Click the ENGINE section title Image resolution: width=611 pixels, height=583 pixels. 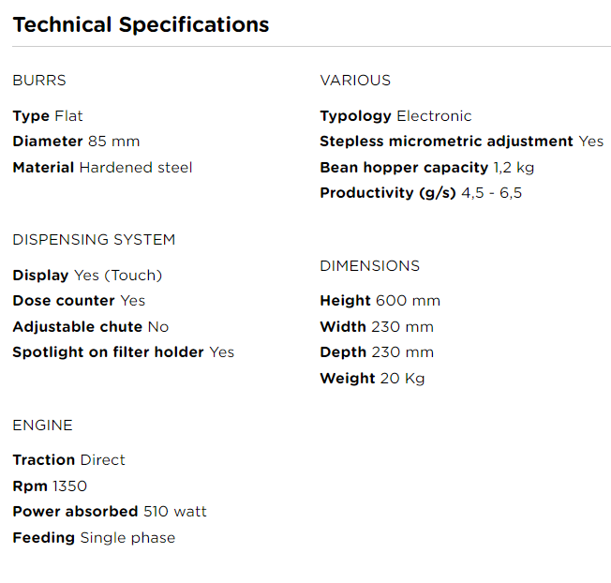[42, 426]
